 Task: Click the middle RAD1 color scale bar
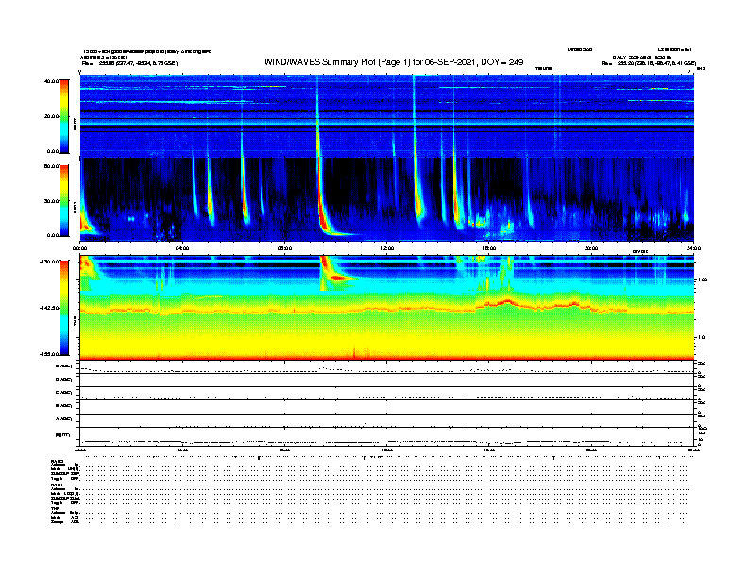(x=64, y=201)
